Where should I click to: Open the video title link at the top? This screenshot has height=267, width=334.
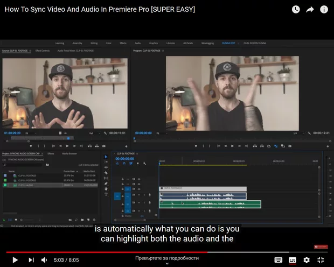coord(100,9)
